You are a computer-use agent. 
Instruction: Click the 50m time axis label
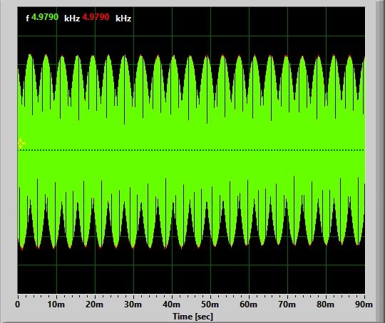click(210, 305)
